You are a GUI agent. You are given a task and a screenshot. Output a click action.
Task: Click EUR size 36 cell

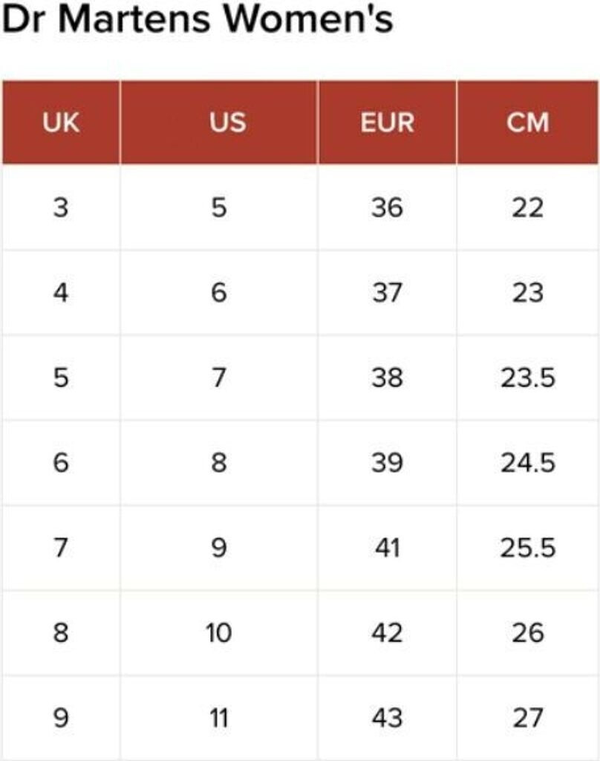click(387, 208)
